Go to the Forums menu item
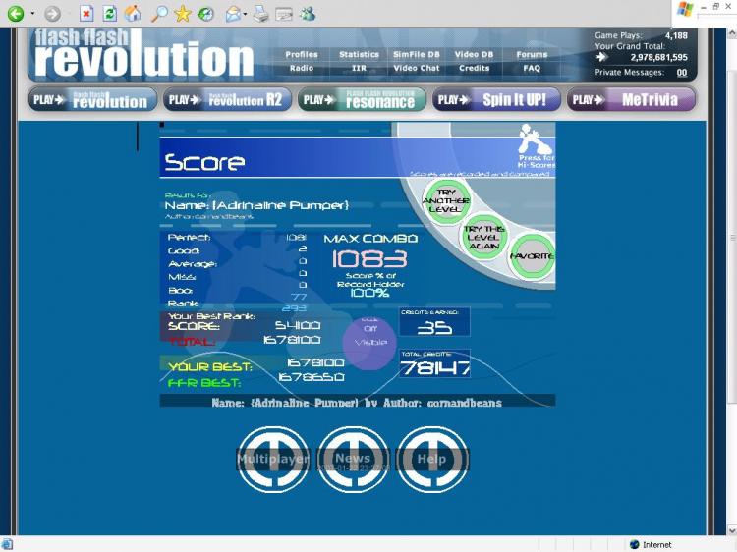Screen dimensions: 737x552 532,54
